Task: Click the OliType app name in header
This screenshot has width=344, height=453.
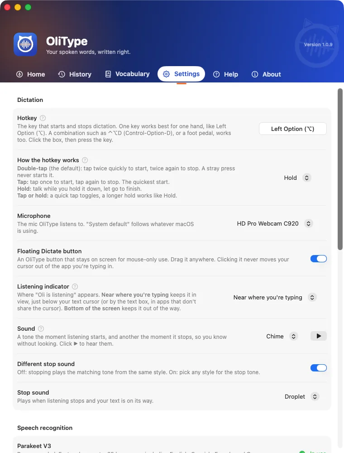Action: (x=67, y=41)
